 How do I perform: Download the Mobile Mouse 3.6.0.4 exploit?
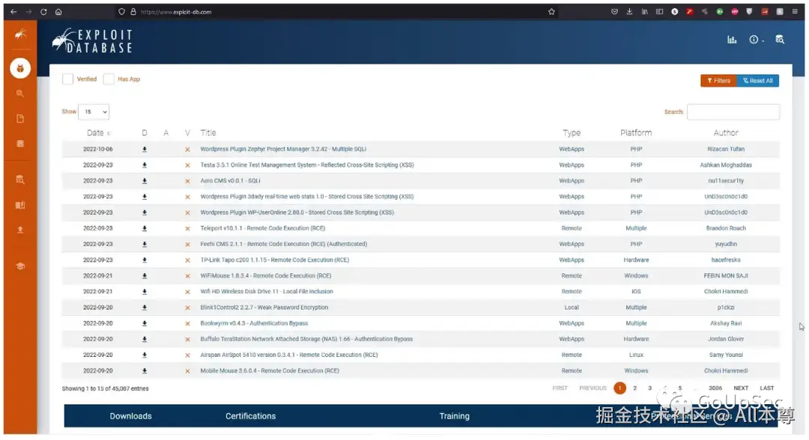tap(145, 371)
